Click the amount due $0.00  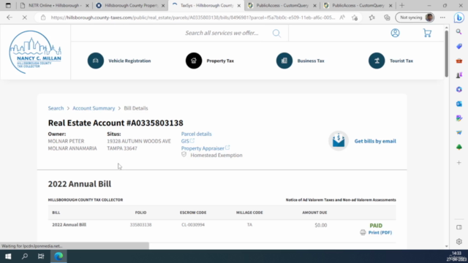tap(321, 225)
